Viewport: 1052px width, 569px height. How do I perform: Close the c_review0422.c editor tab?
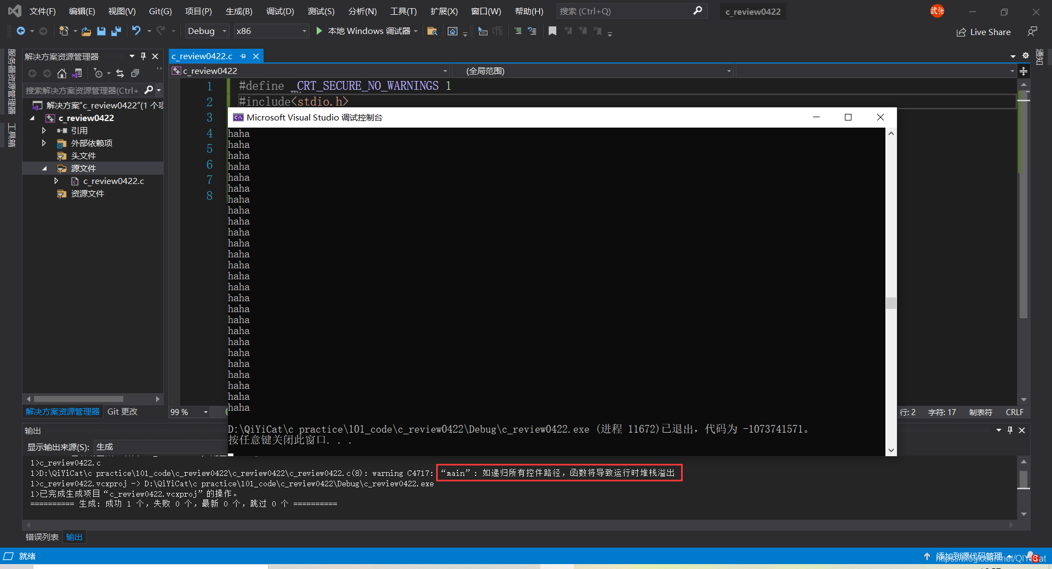256,56
